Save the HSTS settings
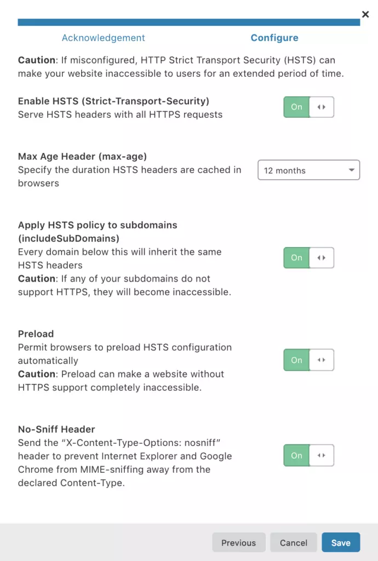This screenshot has width=378, height=561. [x=340, y=542]
